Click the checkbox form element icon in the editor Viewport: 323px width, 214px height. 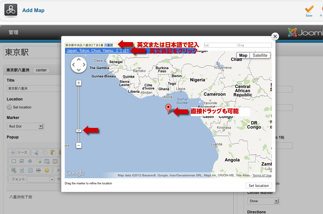click(22, 161)
